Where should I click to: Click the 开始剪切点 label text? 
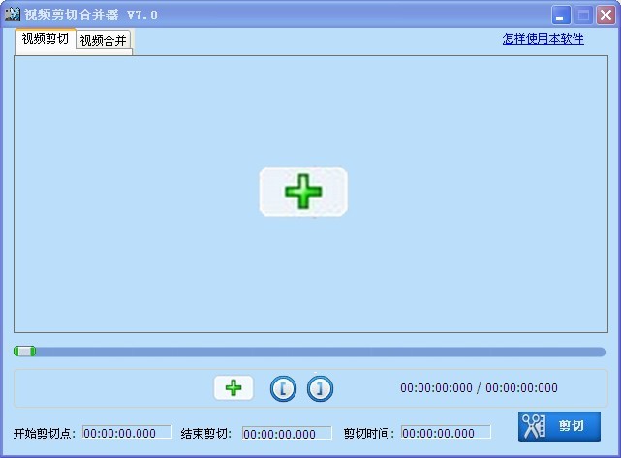coord(46,433)
